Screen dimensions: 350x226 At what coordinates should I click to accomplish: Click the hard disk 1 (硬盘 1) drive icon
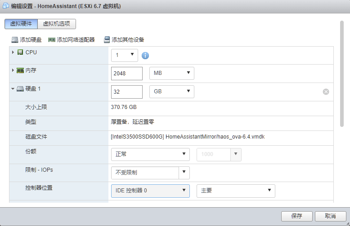click(x=20, y=89)
